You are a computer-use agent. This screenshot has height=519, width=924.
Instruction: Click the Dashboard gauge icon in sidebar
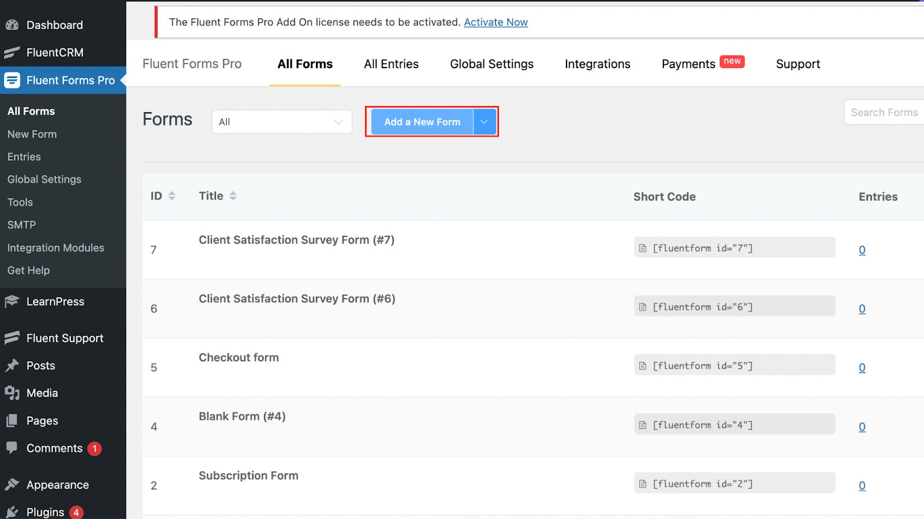(12, 25)
